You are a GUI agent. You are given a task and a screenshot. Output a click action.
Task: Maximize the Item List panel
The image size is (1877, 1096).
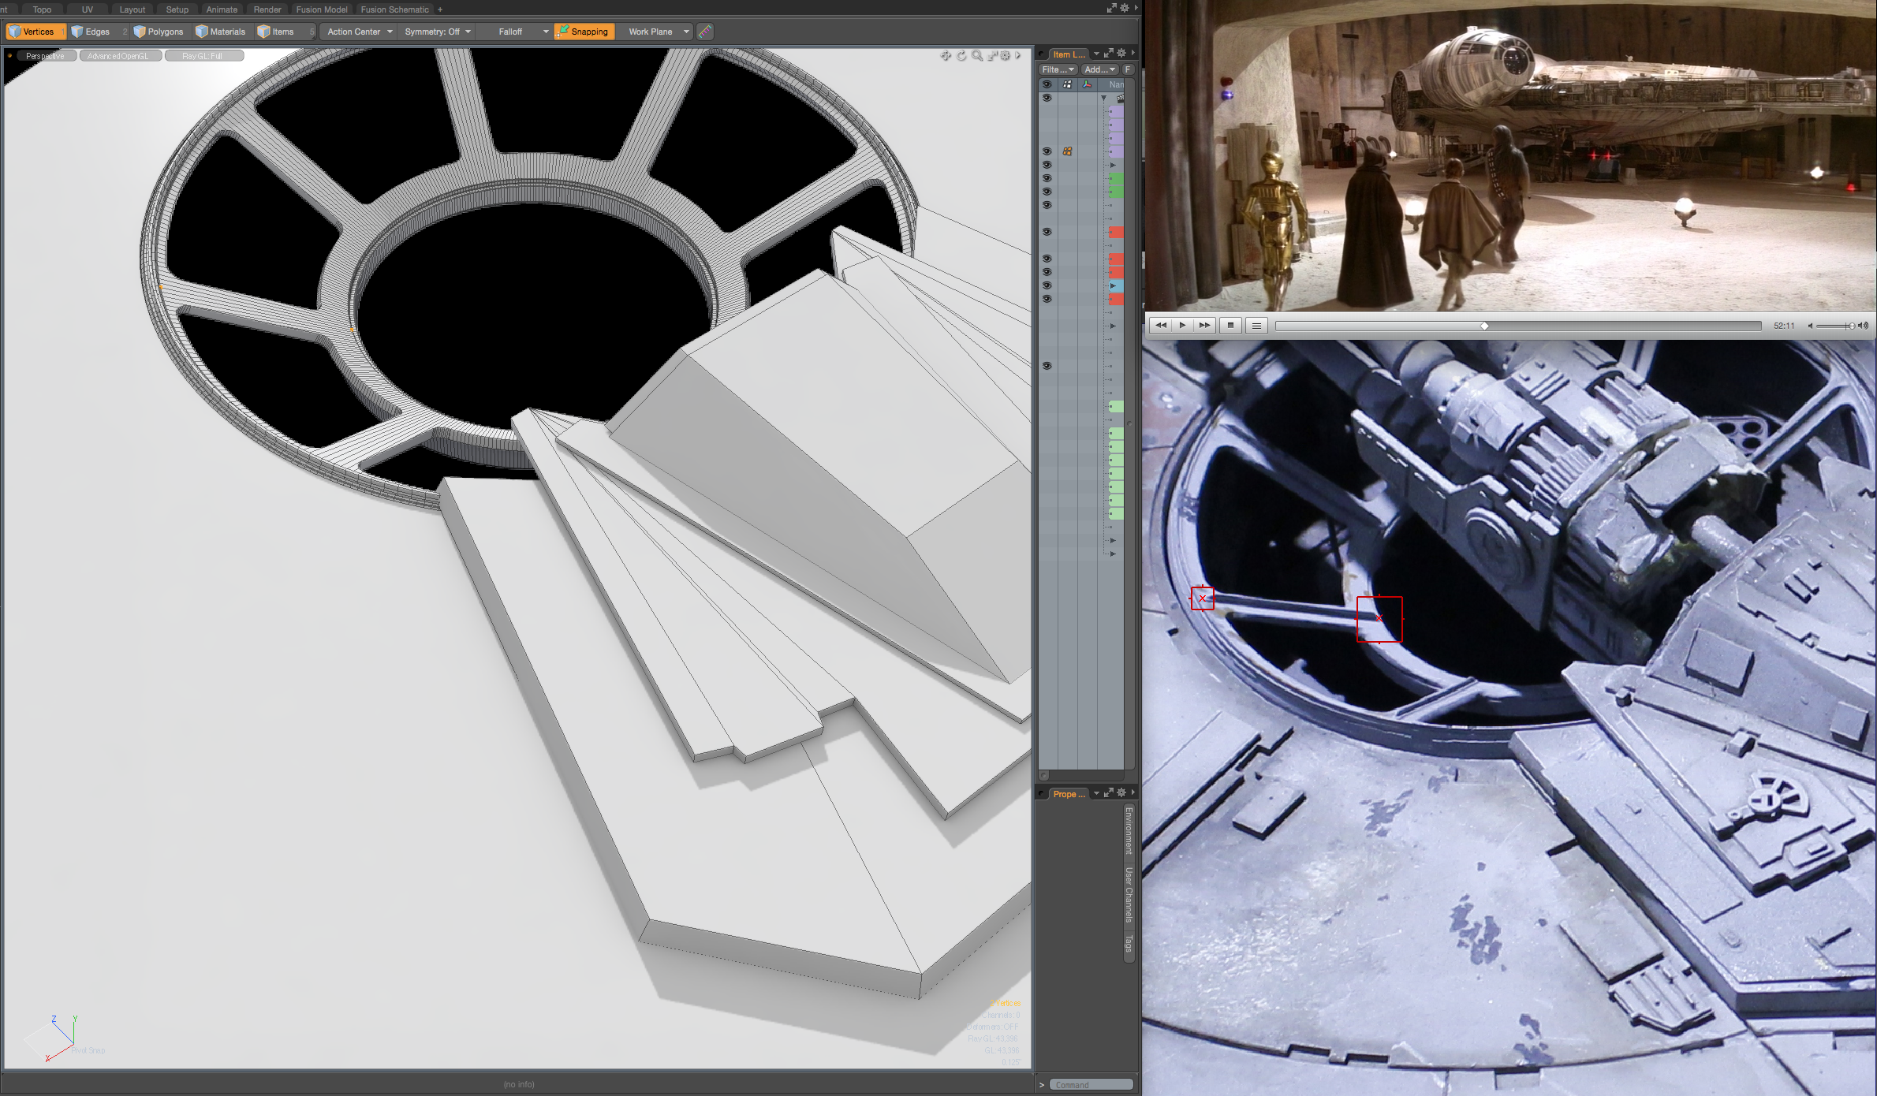[x=1108, y=53]
